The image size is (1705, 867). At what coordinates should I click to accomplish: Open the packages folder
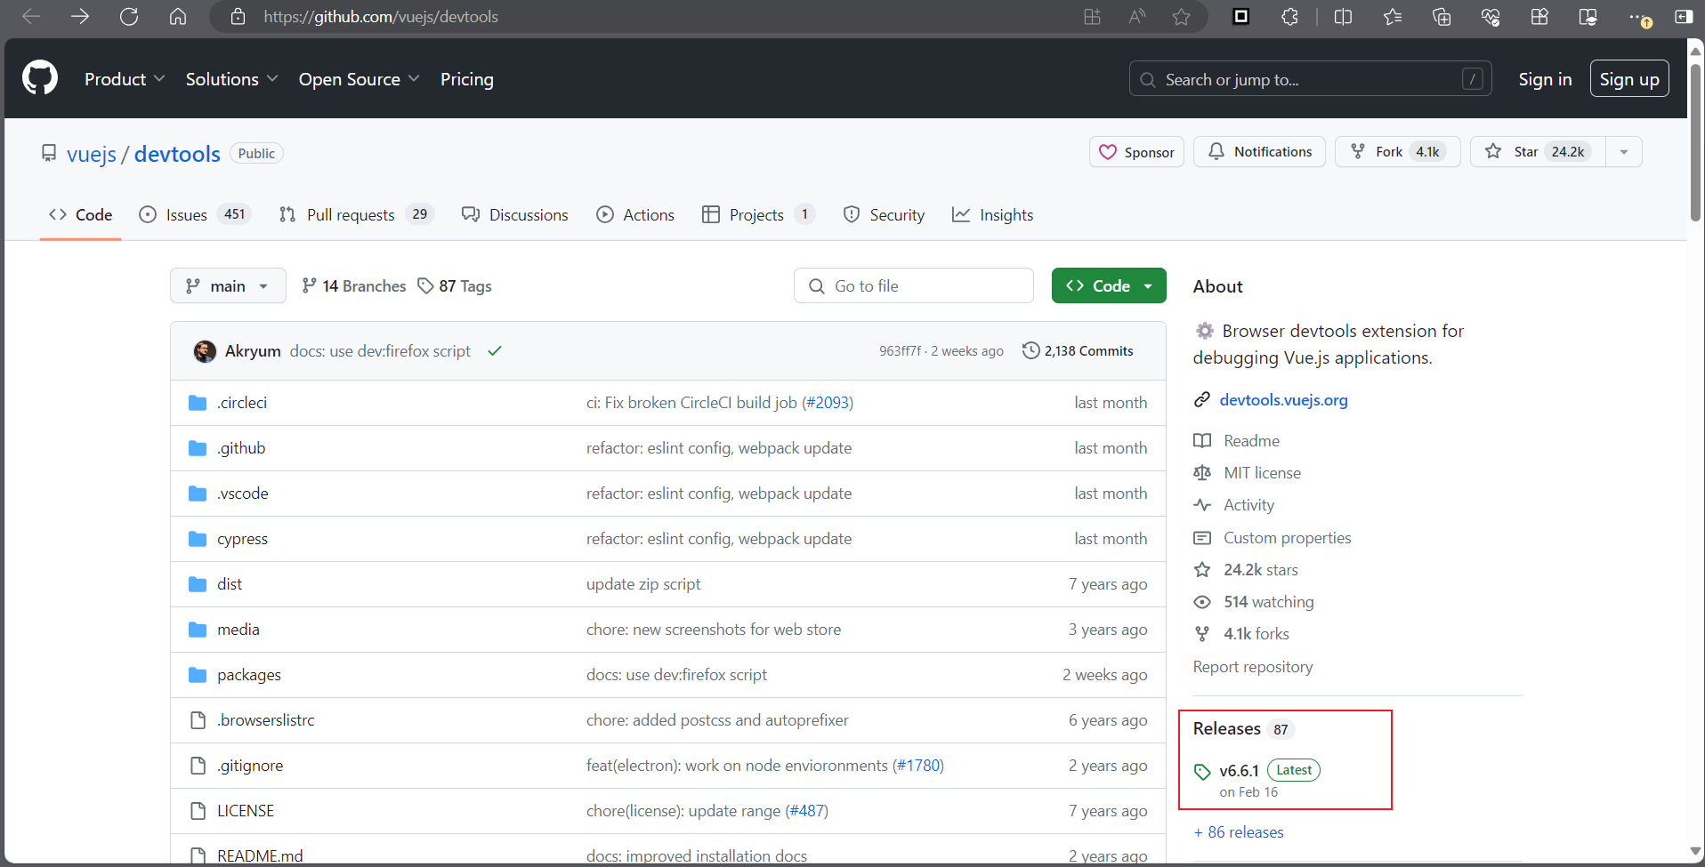pyautogui.click(x=248, y=675)
